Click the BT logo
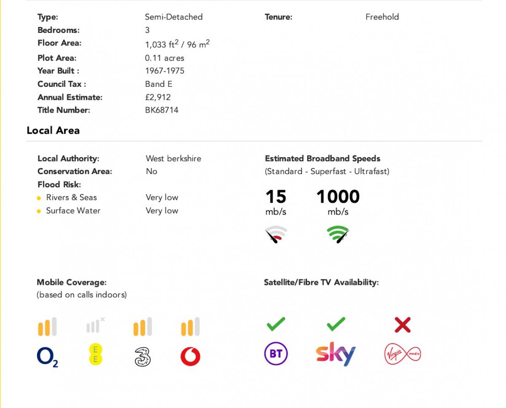Image resolution: width=506 pixels, height=408 pixels. pyautogui.click(x=276, y=354)
